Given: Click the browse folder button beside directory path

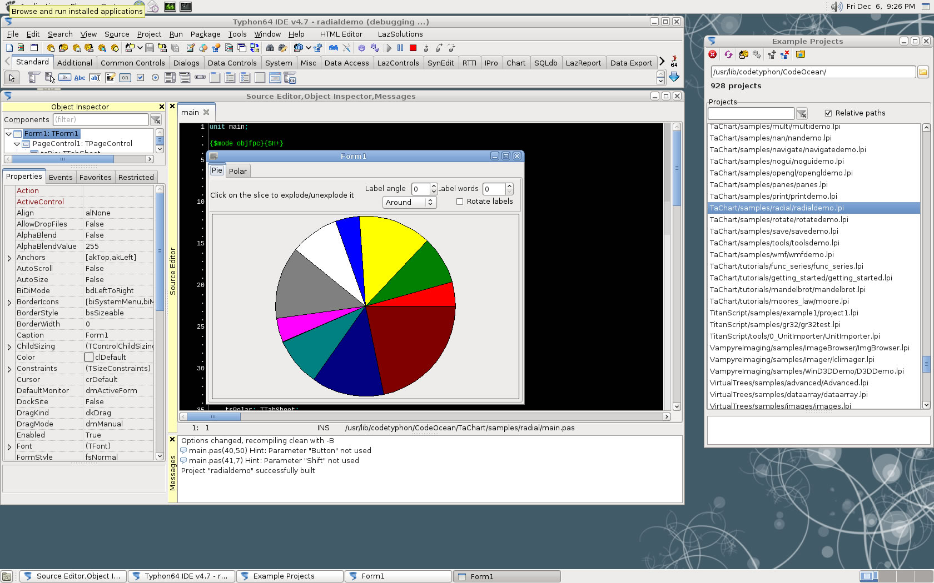Looking at the screenshot, I should pos(922,72).
